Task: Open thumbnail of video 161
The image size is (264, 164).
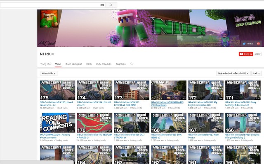Action: tap(206, 155)
